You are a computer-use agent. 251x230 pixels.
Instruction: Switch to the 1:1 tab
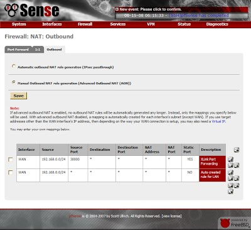click(38, 50)
